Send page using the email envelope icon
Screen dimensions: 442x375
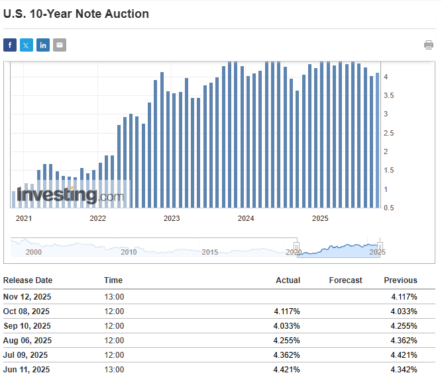point(60,45)
